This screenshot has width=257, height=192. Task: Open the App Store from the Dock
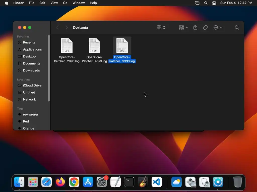coord(88,182)
